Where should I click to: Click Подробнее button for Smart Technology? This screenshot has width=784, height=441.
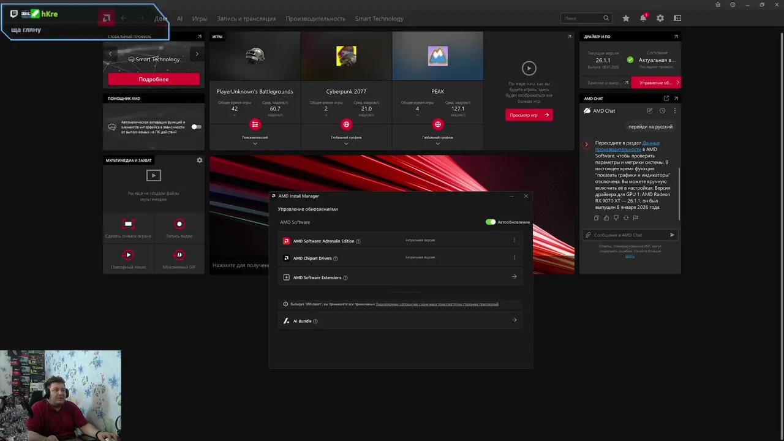[154, 79]
